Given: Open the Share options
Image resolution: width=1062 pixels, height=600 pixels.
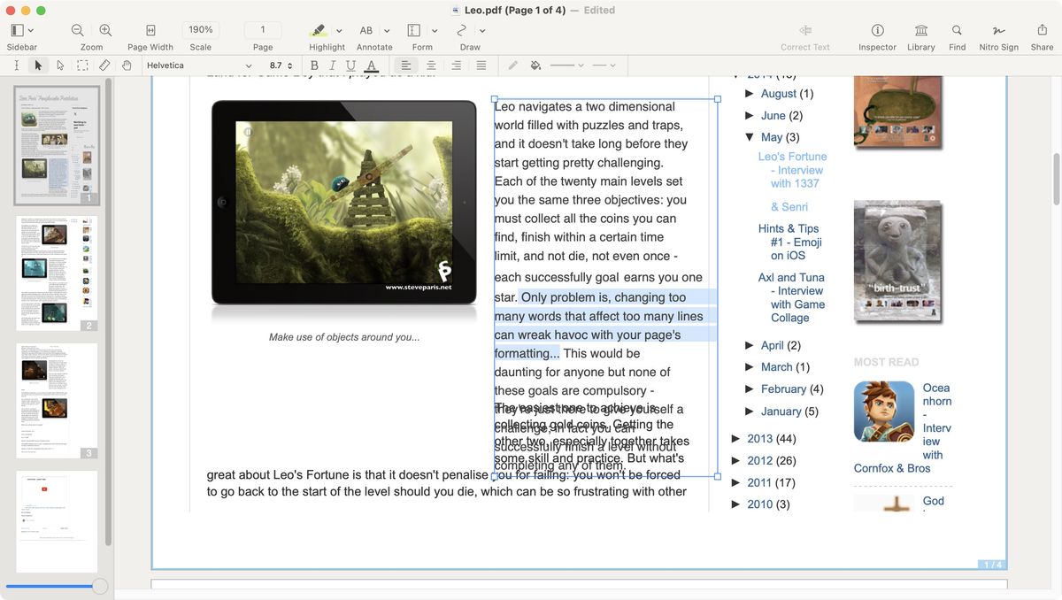Looking at the screenshot, I should pyautogui.click(x=1042, y=29).
